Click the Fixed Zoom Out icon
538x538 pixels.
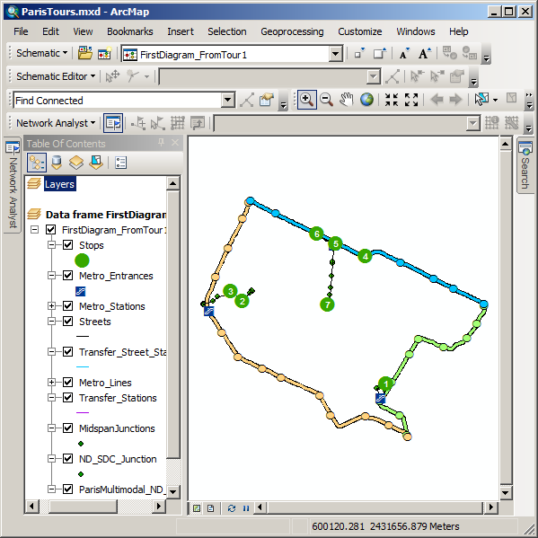(x=411, y=100)
